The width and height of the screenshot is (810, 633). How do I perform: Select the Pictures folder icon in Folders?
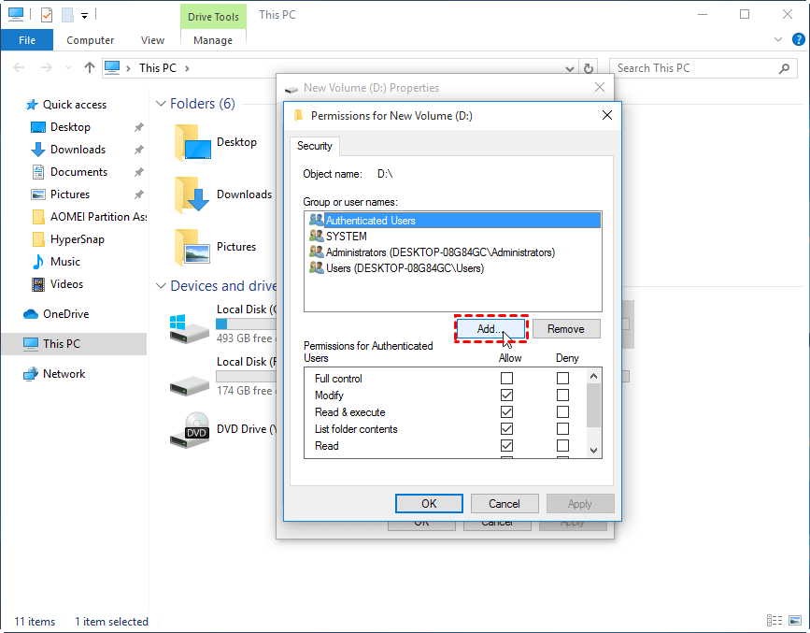[192, 247]
